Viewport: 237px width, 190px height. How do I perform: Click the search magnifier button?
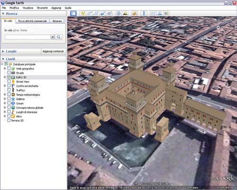(x=59, y=37)
